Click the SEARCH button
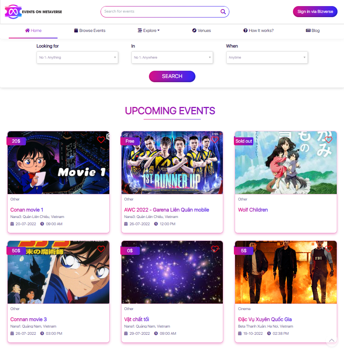Image resolution: width=344 pixels, height=350 pixels. tap(172, 76)
